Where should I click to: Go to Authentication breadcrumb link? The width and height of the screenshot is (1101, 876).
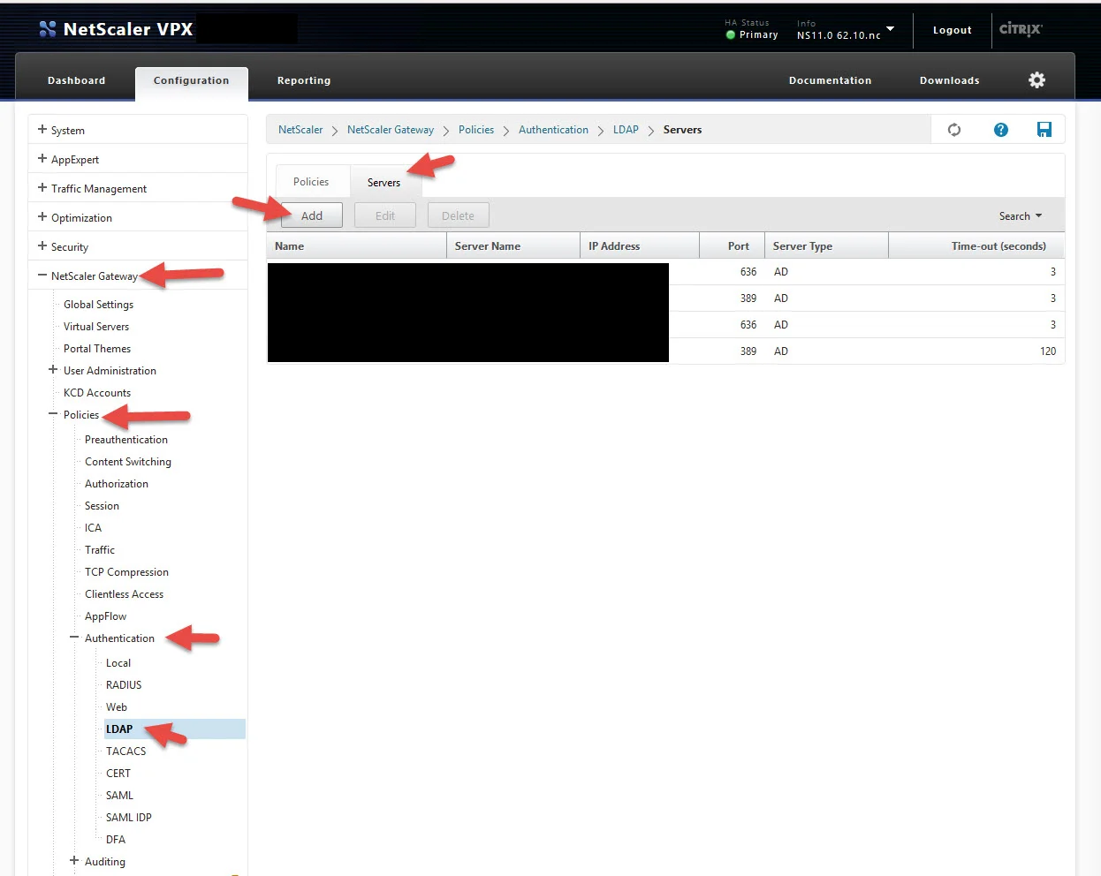click(x=553, y=130)
